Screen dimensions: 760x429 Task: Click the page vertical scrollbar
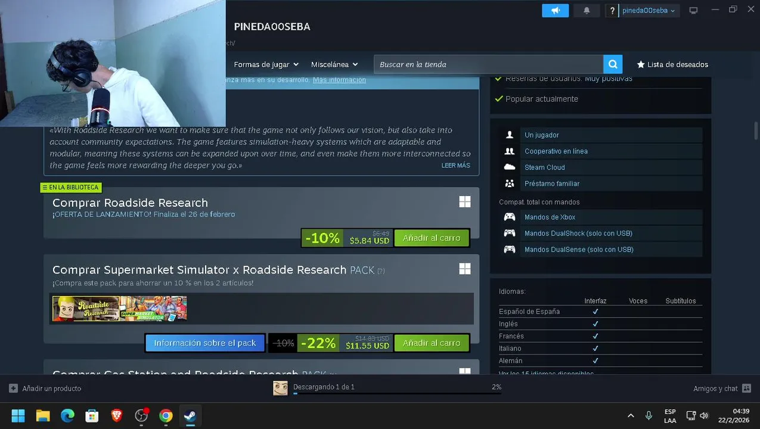click(x=756, y=130)
